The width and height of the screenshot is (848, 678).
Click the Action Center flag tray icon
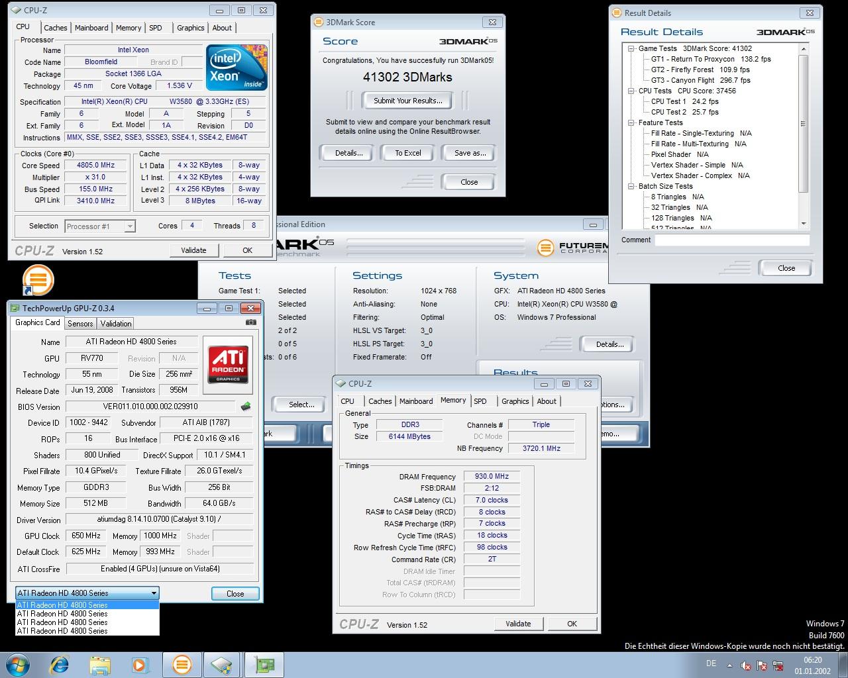[763, 665]
